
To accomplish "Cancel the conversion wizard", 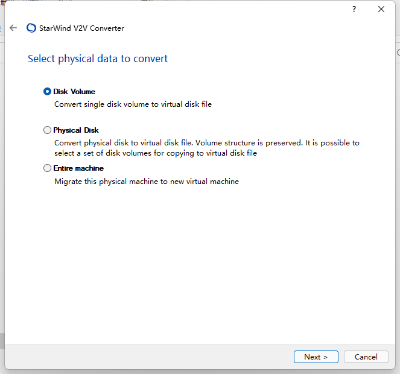I will click(366, 357).
